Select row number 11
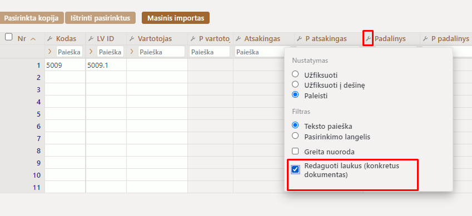The image size is (472, 216). coord(37,188)
